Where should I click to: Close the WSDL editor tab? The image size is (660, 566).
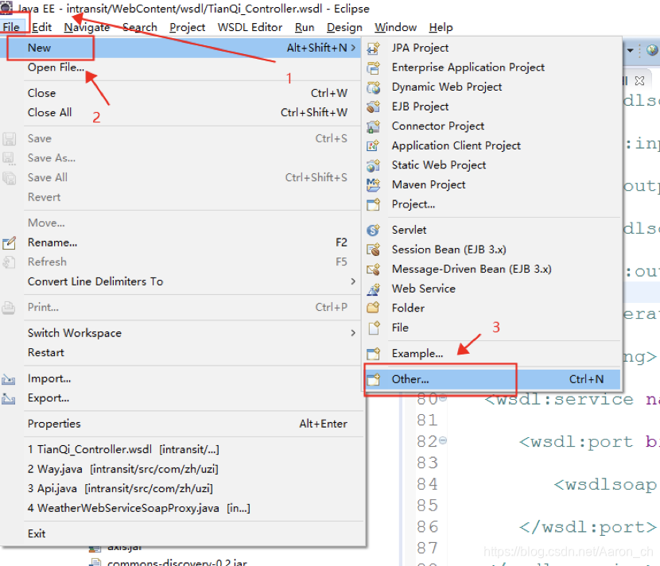pos(639,81)
